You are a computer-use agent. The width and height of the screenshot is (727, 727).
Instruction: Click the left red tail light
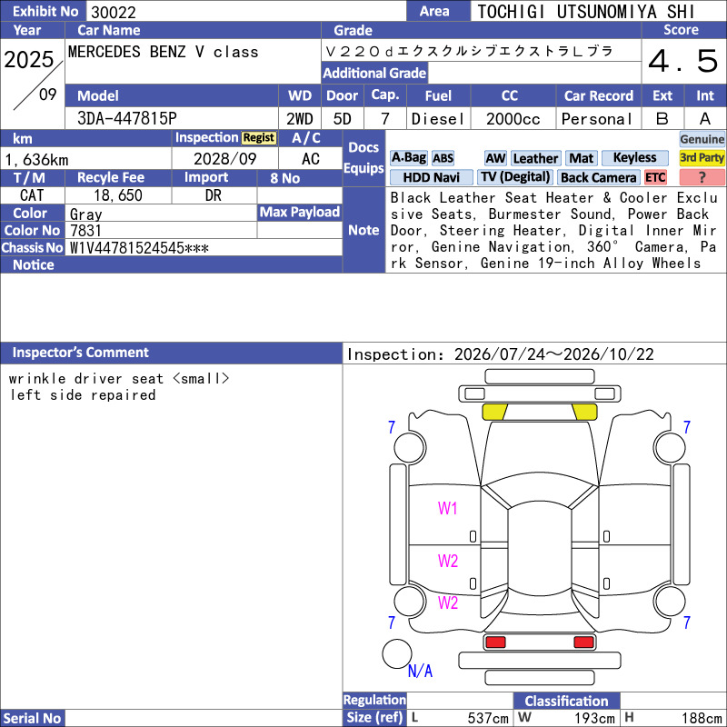pyautogui.click(x=495, y=642)
